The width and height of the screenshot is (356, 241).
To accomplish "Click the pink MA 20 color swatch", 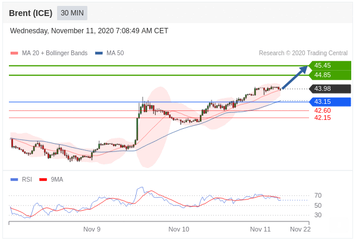I will pyautogui.click(x=14, y=53).
